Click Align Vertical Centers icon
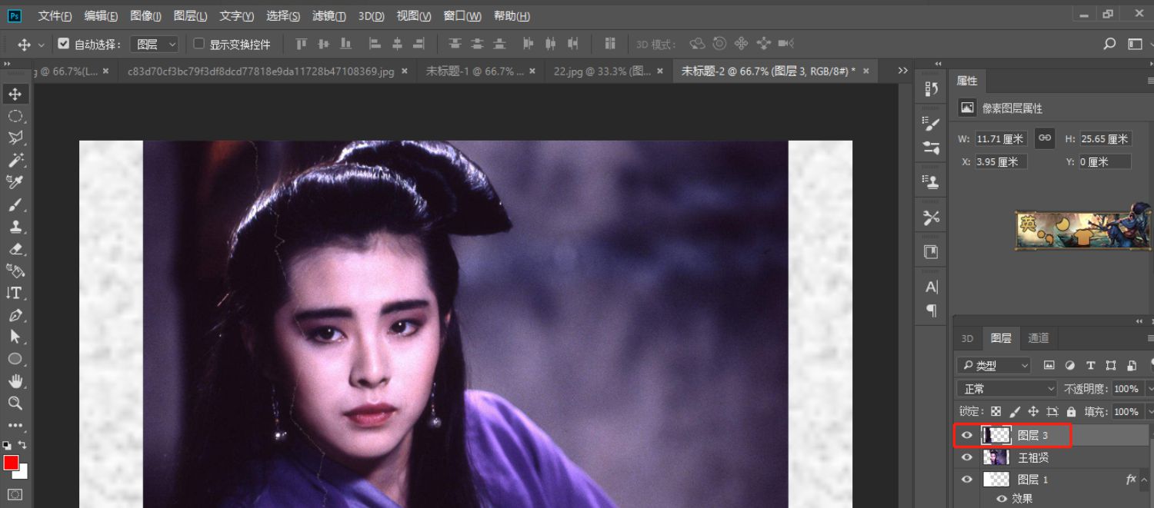This screenshot has width=1154, height=508. click(x=323, y=44)
